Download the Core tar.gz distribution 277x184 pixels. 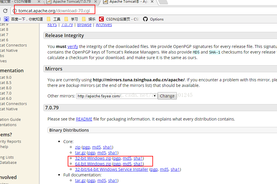(80, 153)
